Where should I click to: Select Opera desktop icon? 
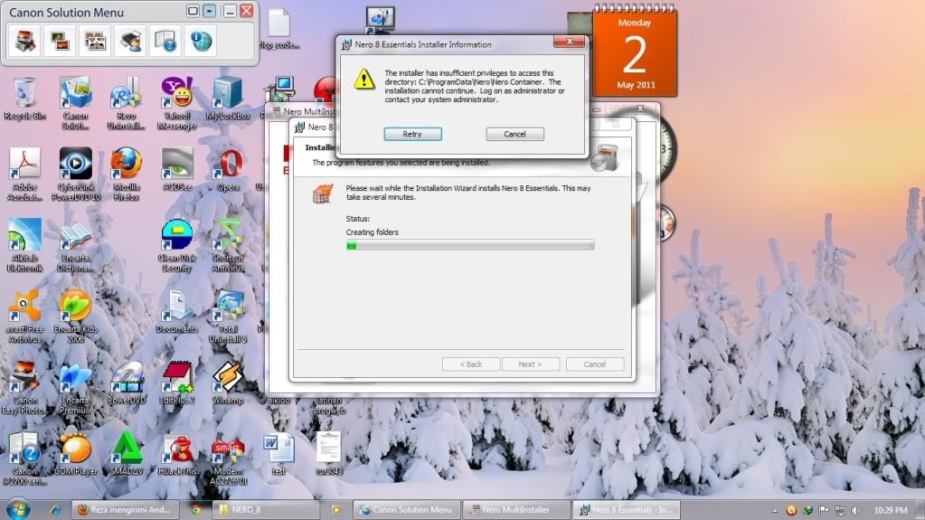pyautogui.click(x=228, y=170)
